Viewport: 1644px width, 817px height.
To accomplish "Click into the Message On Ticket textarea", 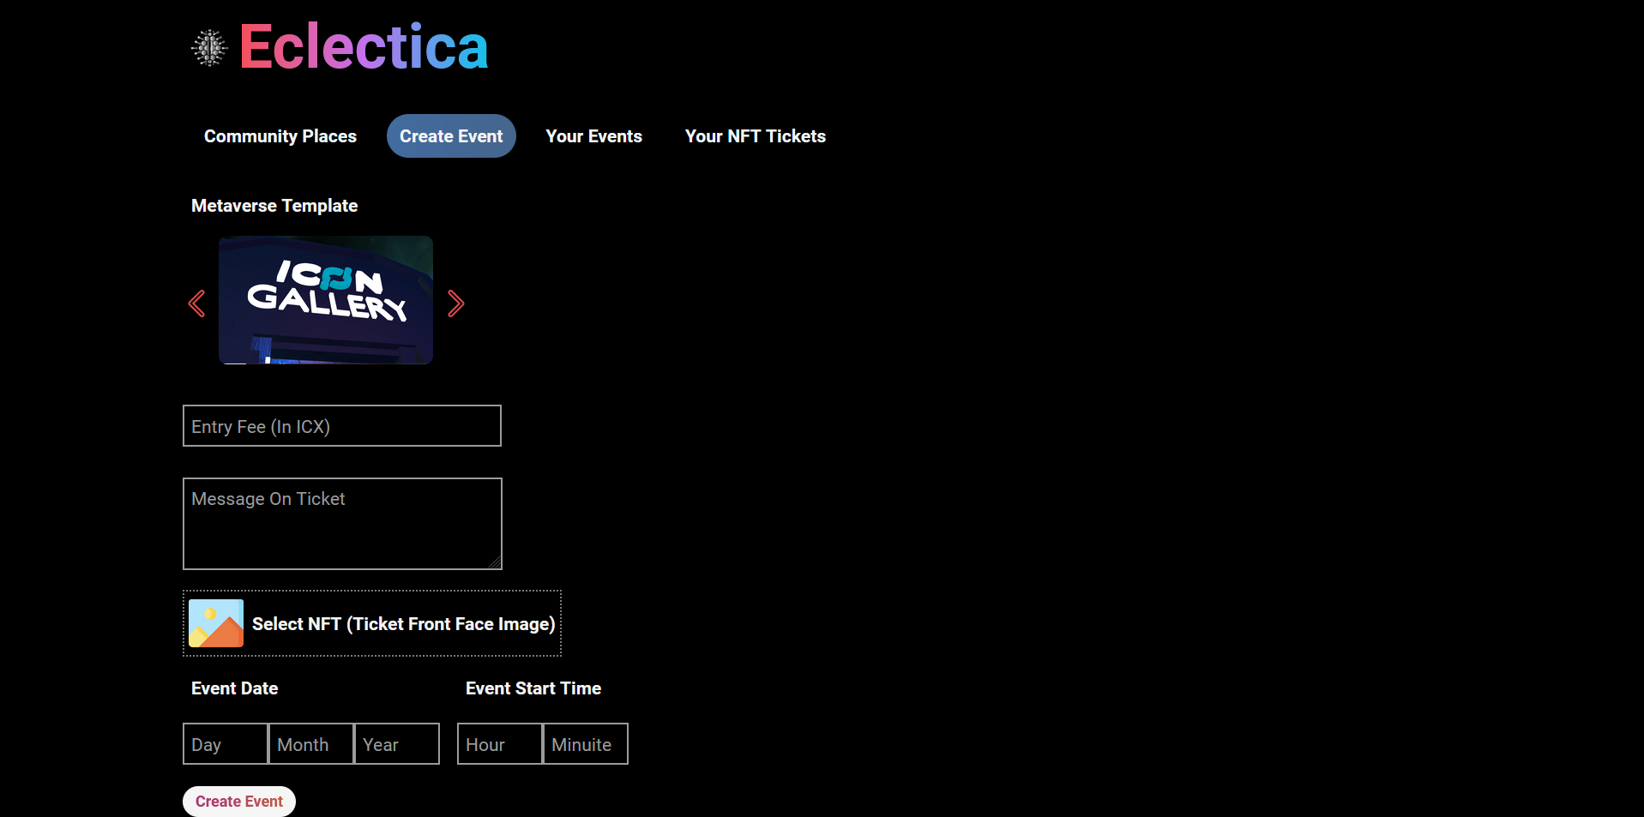I will 342,524.
